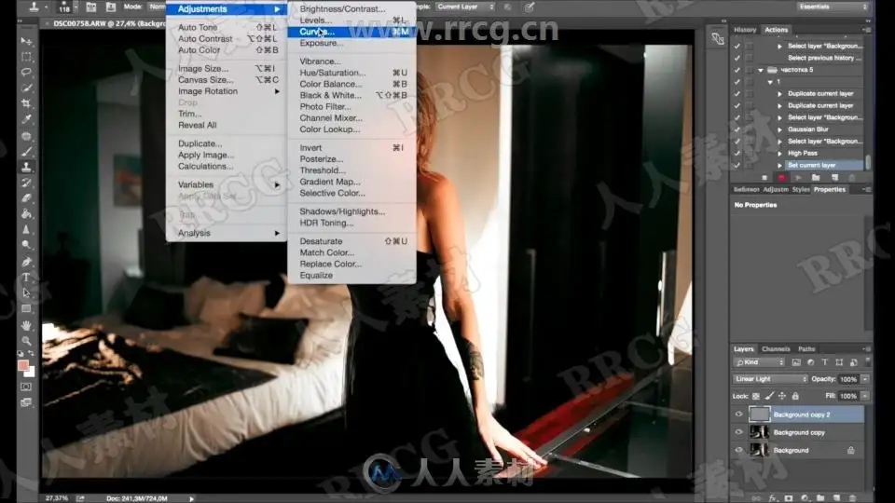Switch to the Channels tab
Screen dimensions: 895x503
[776, 349]
